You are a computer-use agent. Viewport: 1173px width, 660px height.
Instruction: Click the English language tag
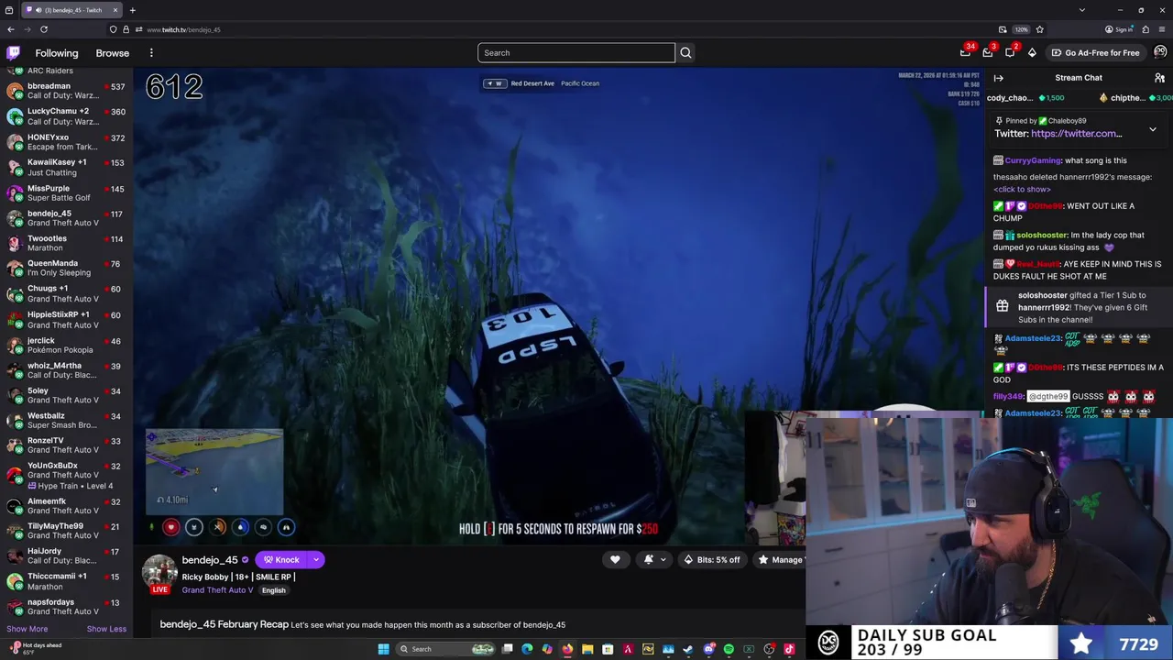point(274,590)
